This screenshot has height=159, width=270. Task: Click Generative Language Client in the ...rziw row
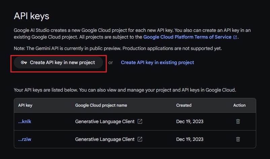(x=105, y=139)
